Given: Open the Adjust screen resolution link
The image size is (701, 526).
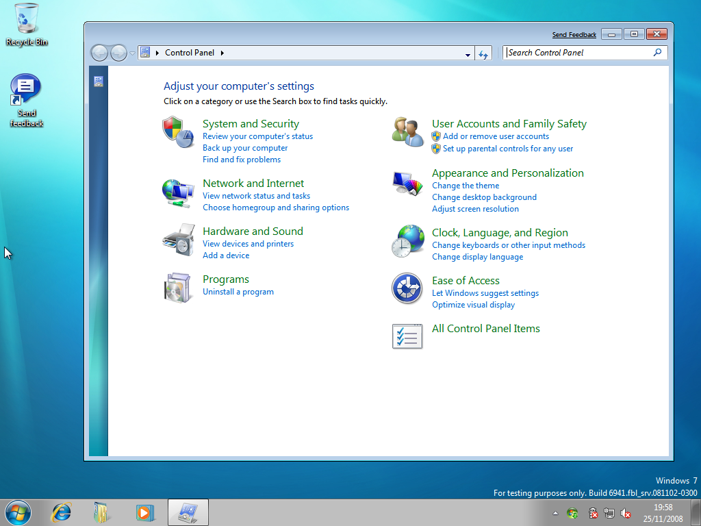Looking at the screenshot, I should pyautogui.click(x=475, y=209).
